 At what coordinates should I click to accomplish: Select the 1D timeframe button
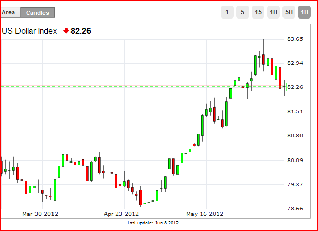pyautogui.click(x=304, y=12)
